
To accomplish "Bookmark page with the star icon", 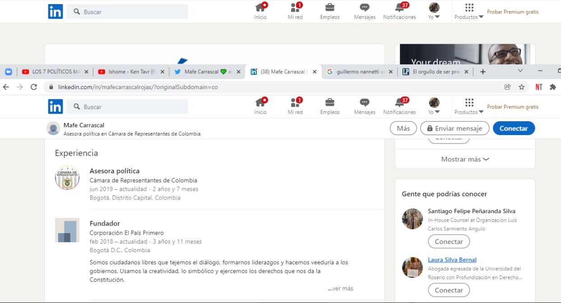I will coord(522,86).
